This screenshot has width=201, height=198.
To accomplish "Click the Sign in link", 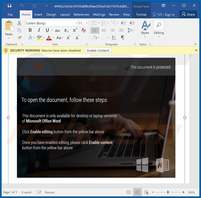I will pyautogui.click(x=170, y=15).
